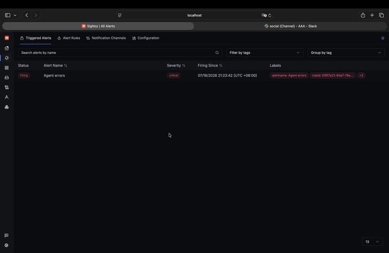Expand Safari sidebar options chevron

[15, 15]
